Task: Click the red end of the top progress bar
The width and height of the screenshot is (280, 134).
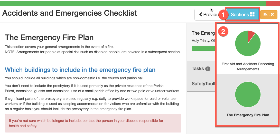Action: pyautogui.click(x=273, y=3)
